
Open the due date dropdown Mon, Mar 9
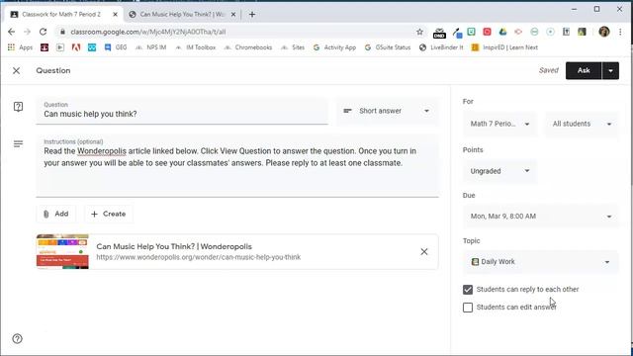tap(541, 217)
